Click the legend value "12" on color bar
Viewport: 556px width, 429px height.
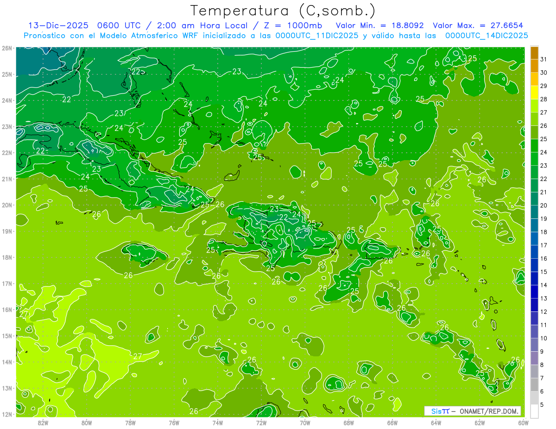[x=543, y=312]
